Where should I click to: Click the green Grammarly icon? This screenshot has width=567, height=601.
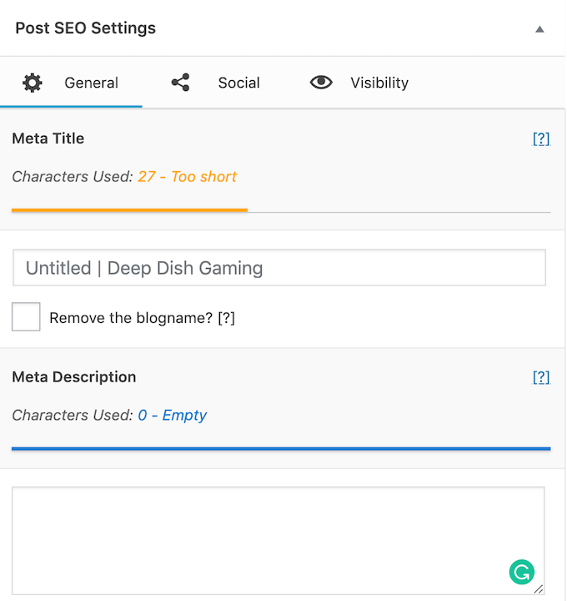521,572
